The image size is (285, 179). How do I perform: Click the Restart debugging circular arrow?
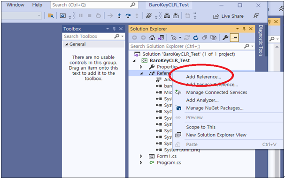pyautogui.click(x=98, y=16)
